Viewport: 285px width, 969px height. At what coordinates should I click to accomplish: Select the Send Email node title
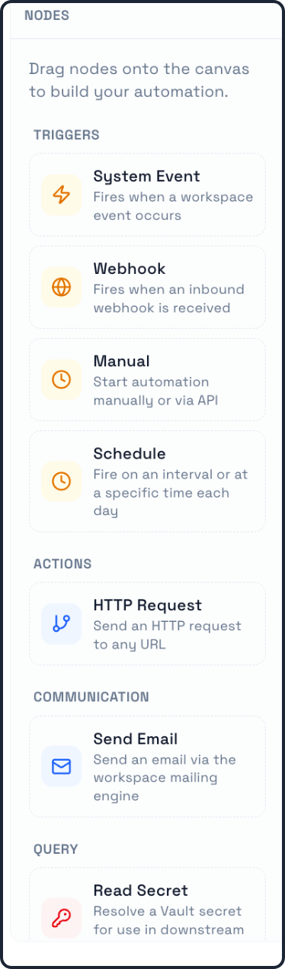point(135,739)
